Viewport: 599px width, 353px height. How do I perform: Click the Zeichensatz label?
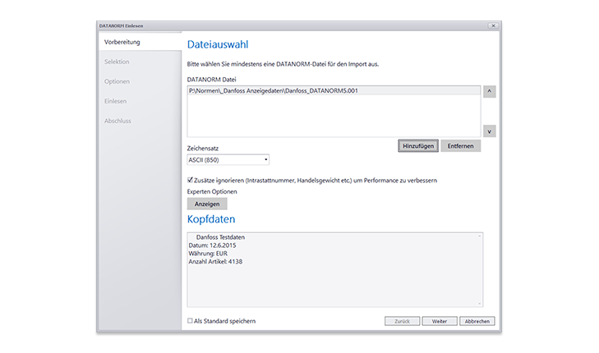tap(203, 148)
